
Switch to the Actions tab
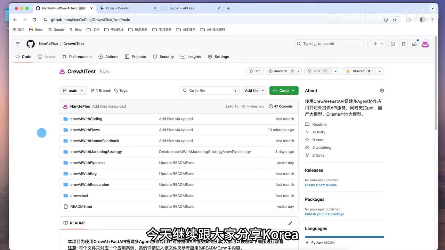click(x=108, y=57)
